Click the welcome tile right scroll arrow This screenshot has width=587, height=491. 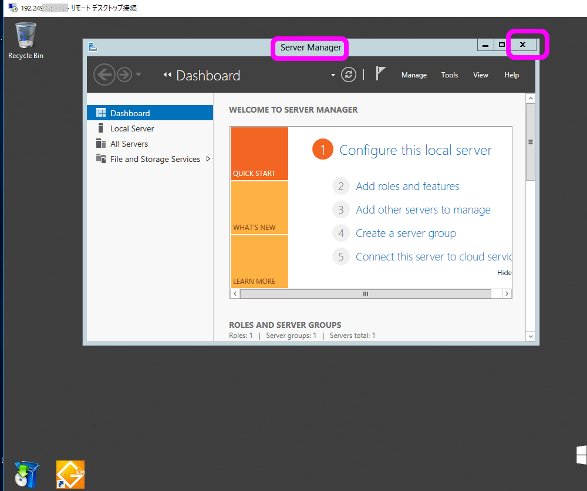pos(507,294)
